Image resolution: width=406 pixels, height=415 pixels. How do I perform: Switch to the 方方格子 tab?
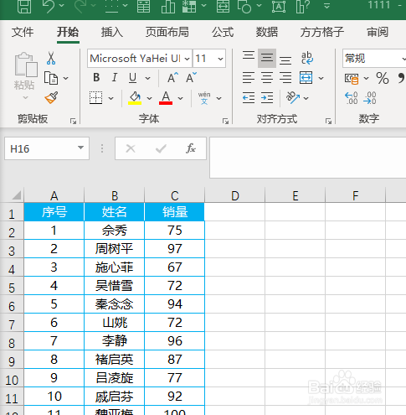[322, 32]
